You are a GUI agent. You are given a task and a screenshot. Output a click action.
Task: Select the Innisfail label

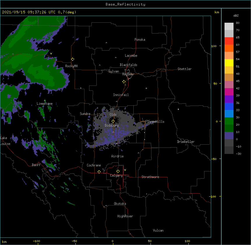[121, 95]
